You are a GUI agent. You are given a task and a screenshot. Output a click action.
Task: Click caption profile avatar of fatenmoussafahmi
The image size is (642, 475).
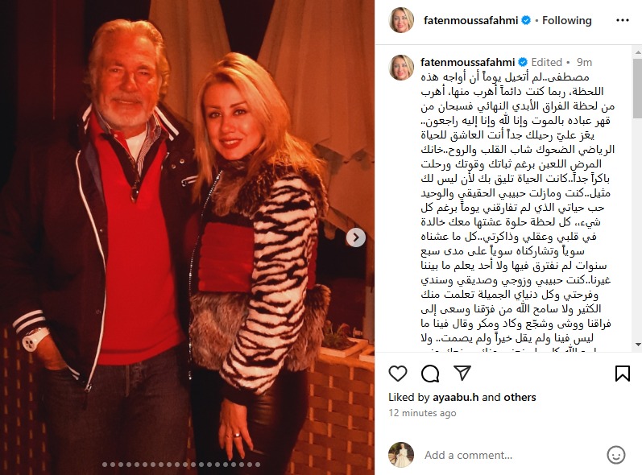tap(401, 68)
